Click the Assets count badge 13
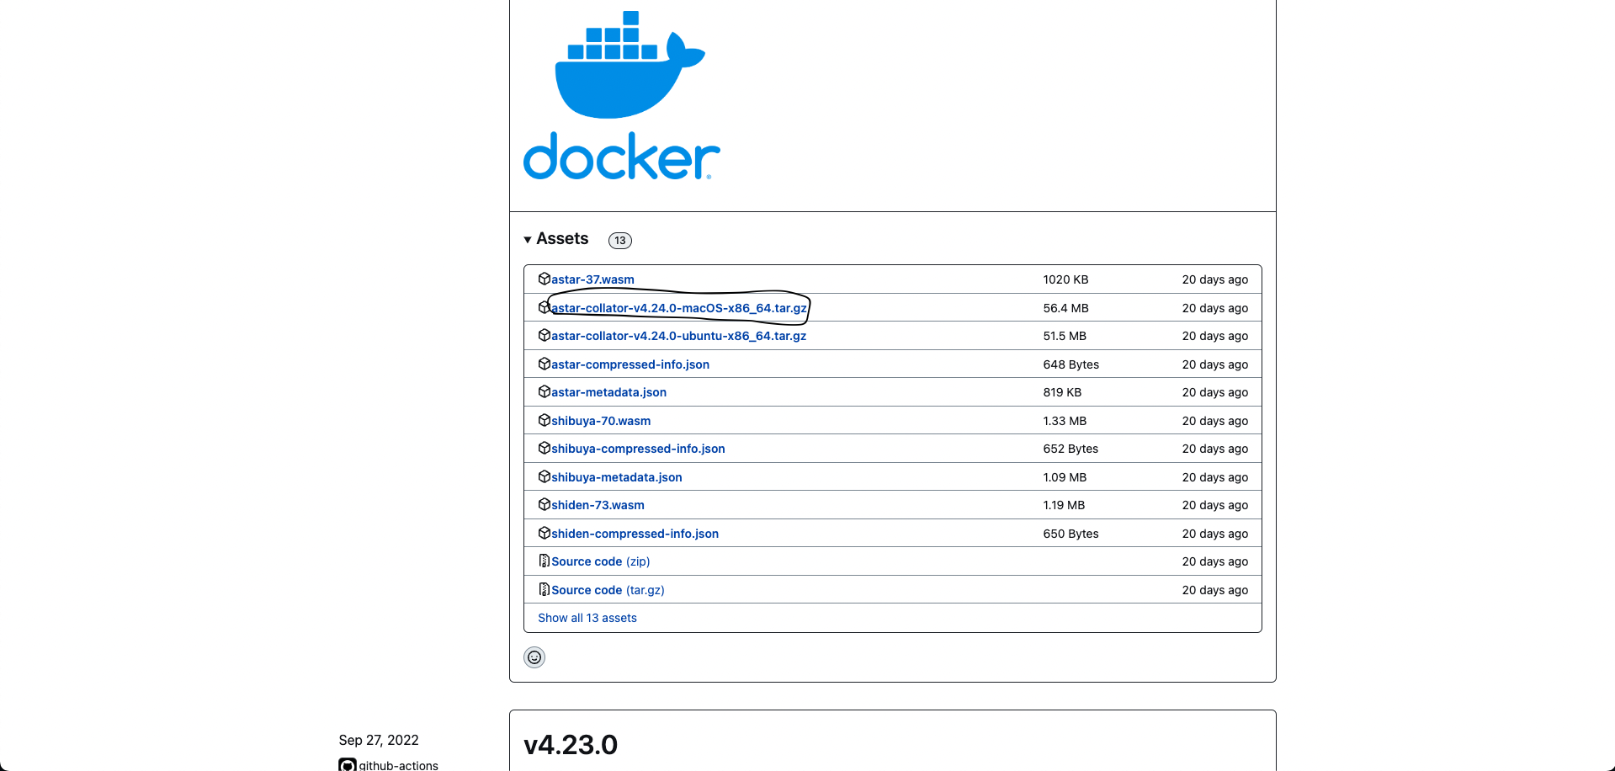1615x771 pixels. point(620,241)
